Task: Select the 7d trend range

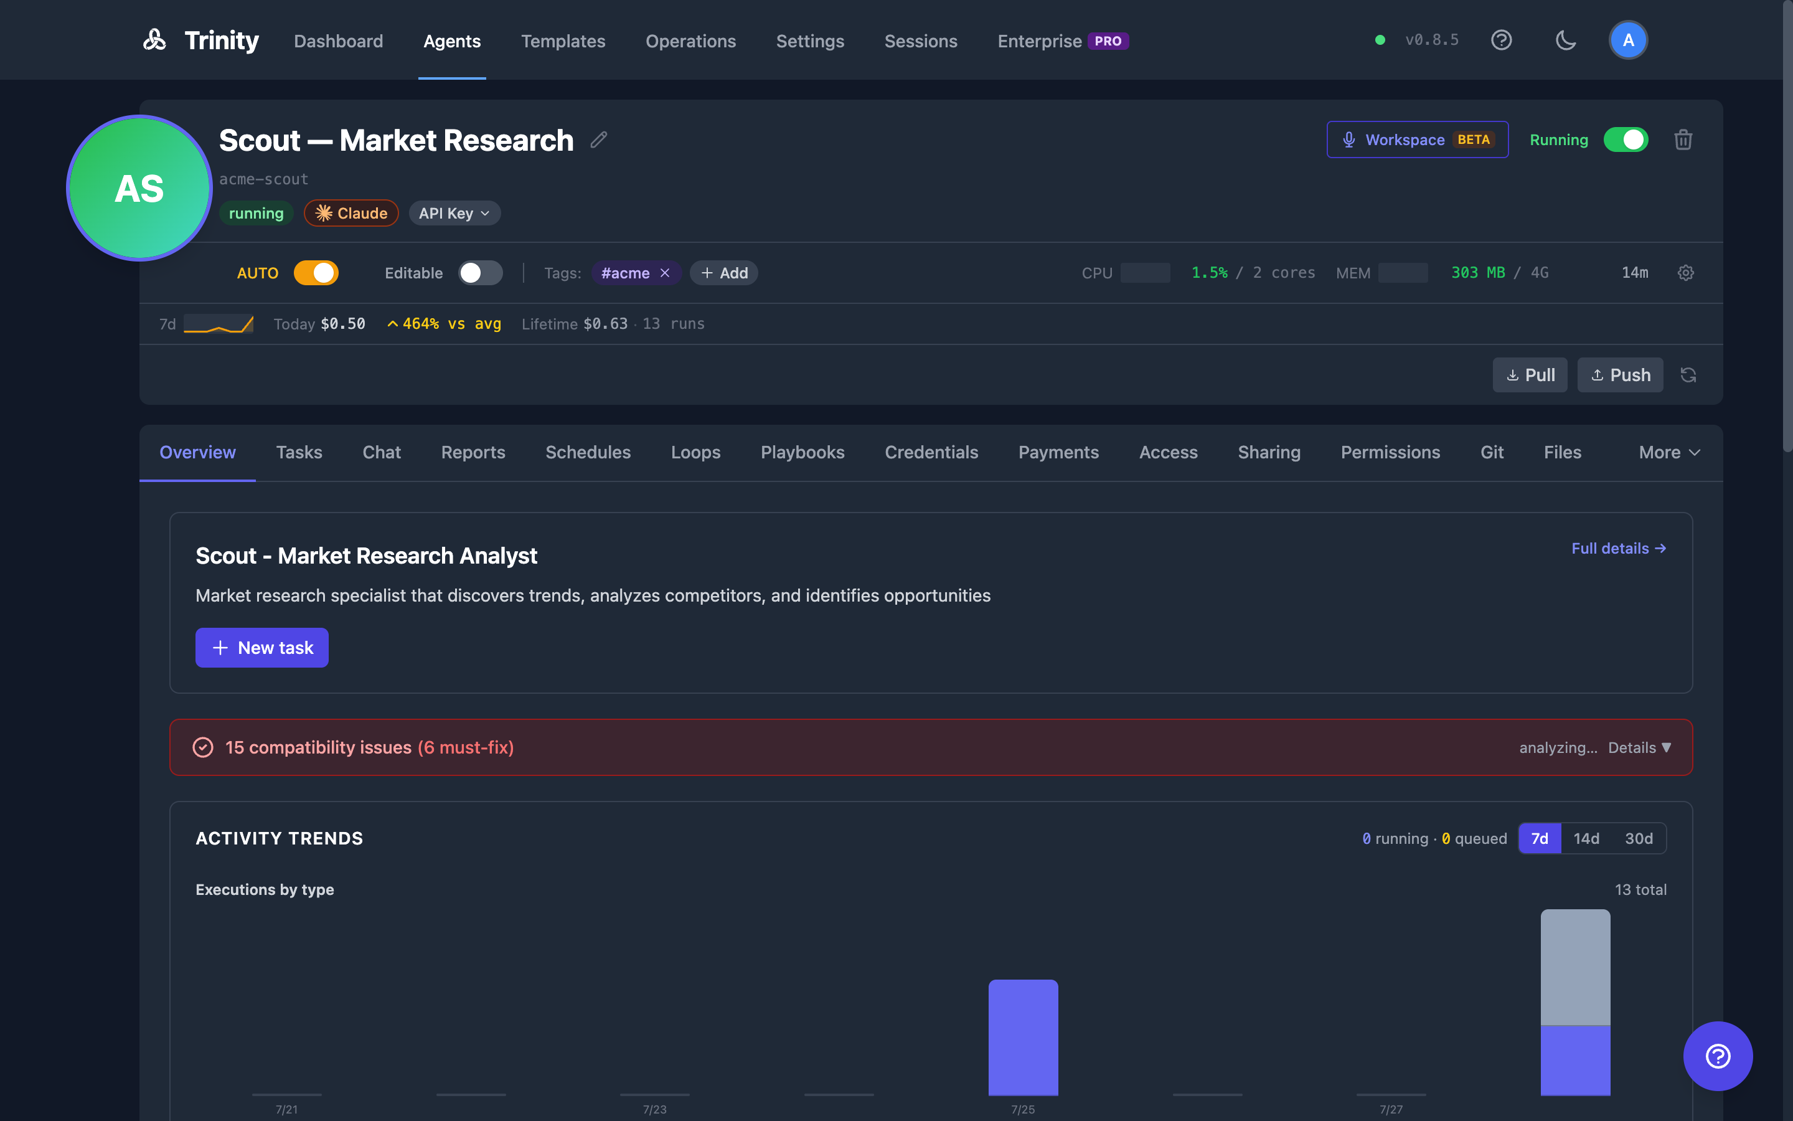Action: 1540,838
